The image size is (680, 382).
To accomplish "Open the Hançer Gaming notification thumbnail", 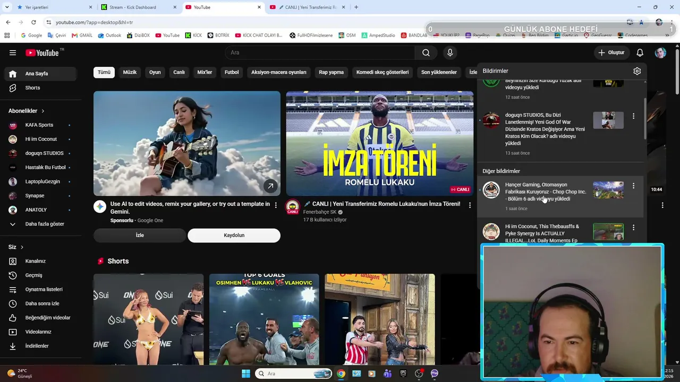I will (608, 190).
